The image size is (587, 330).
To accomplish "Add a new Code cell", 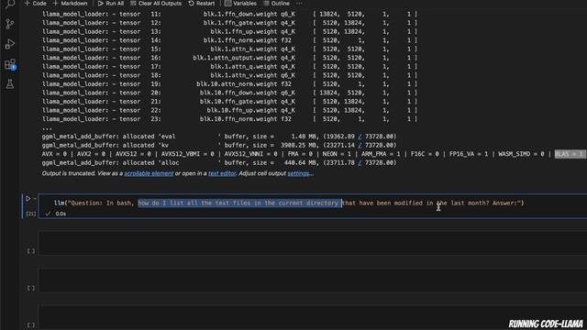I will [x=36, y=4].
